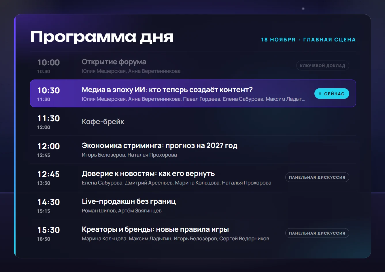Open the 'Открытие форума' session
The width and height of the screenshot is (385, 272).
point(114,62)
